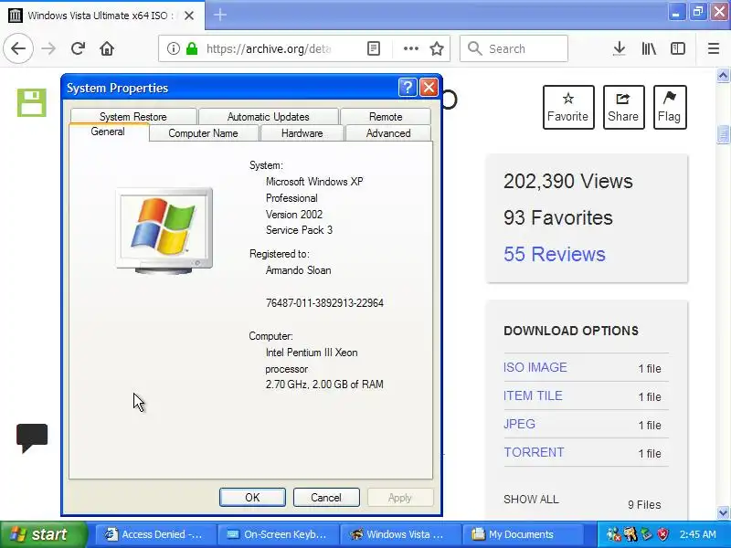Screen dimensions: 731x548
Task: Download via the TORRENT link
Action: [534, 452]
